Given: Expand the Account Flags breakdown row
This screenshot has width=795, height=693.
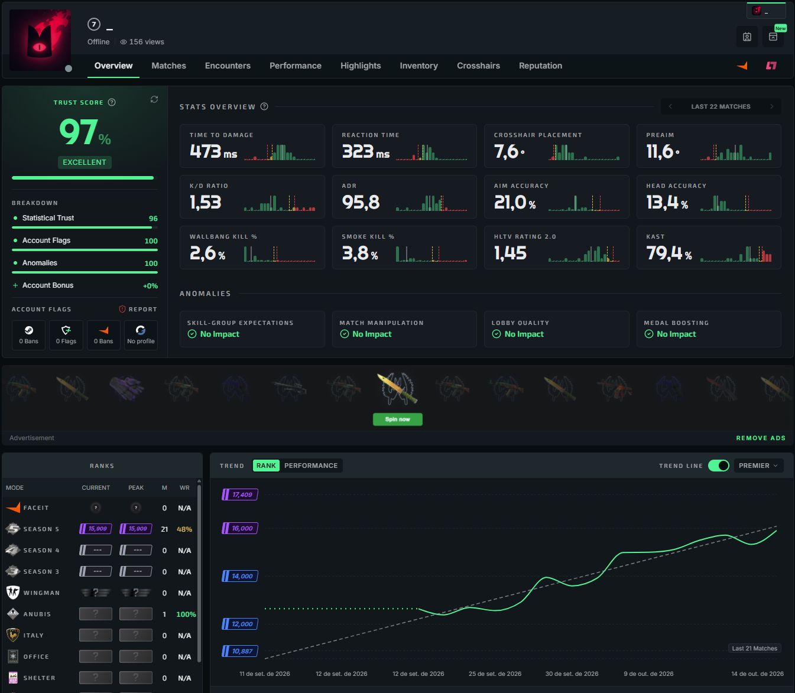Looking at the screenshot, I should coord(85,242).
